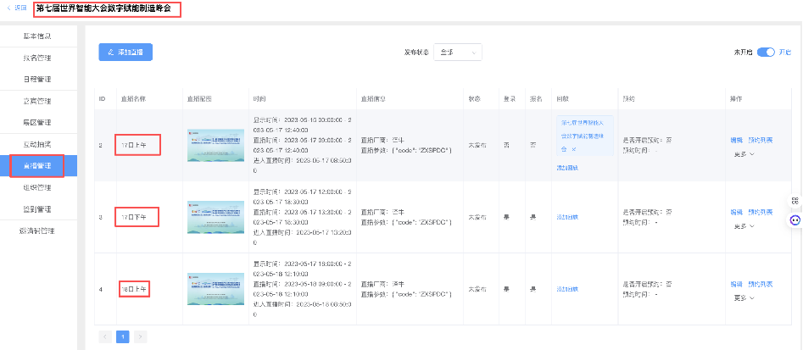Click the grid icon on the right edge
Image resolution: width=803 pixels, height=350 pixels.
(x=795, y=201)
